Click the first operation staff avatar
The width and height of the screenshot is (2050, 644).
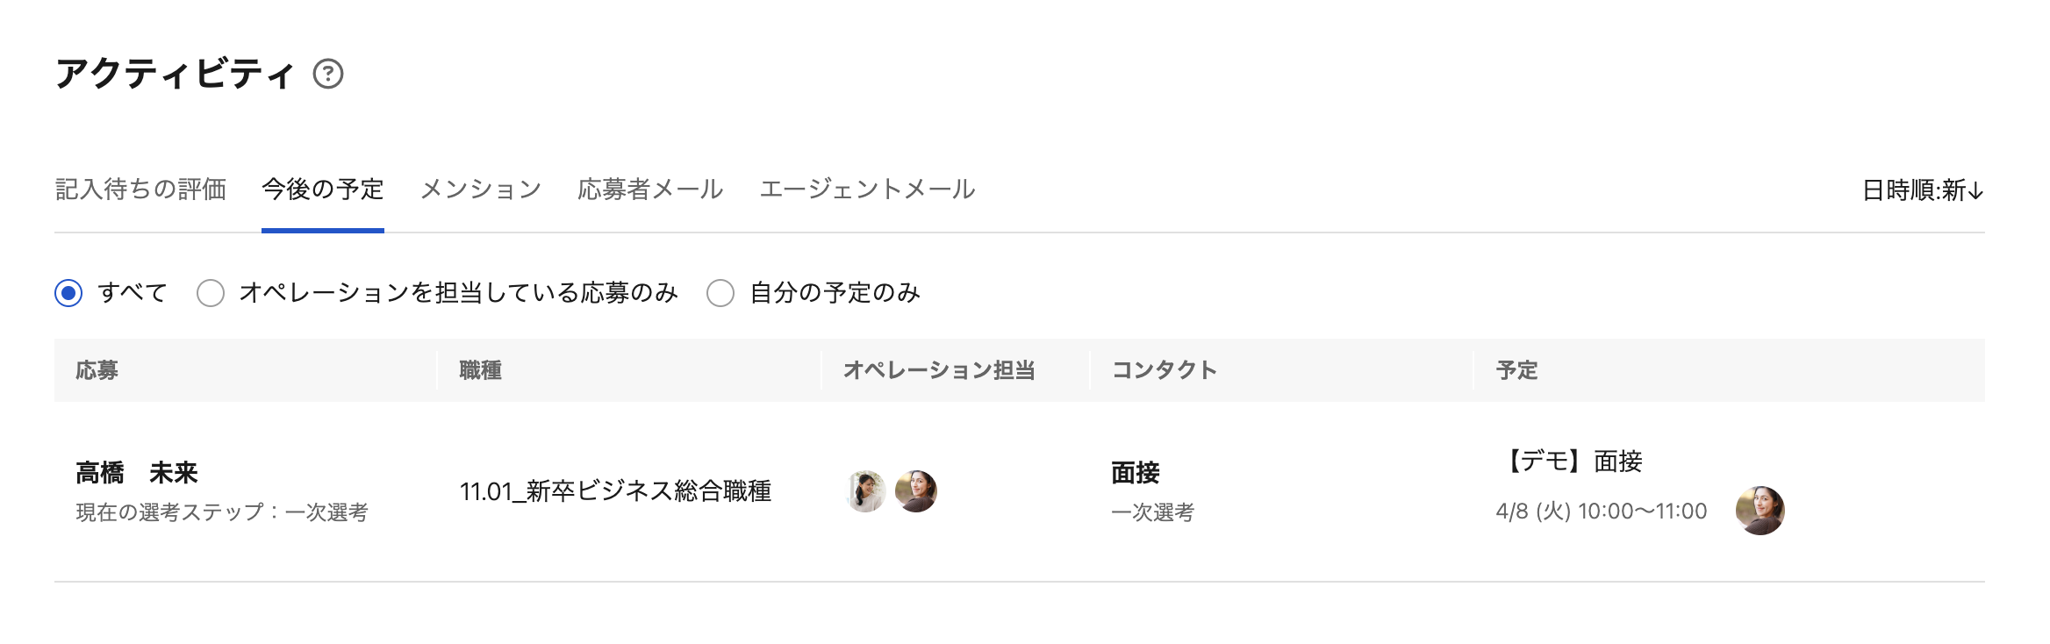pos(865,491)
